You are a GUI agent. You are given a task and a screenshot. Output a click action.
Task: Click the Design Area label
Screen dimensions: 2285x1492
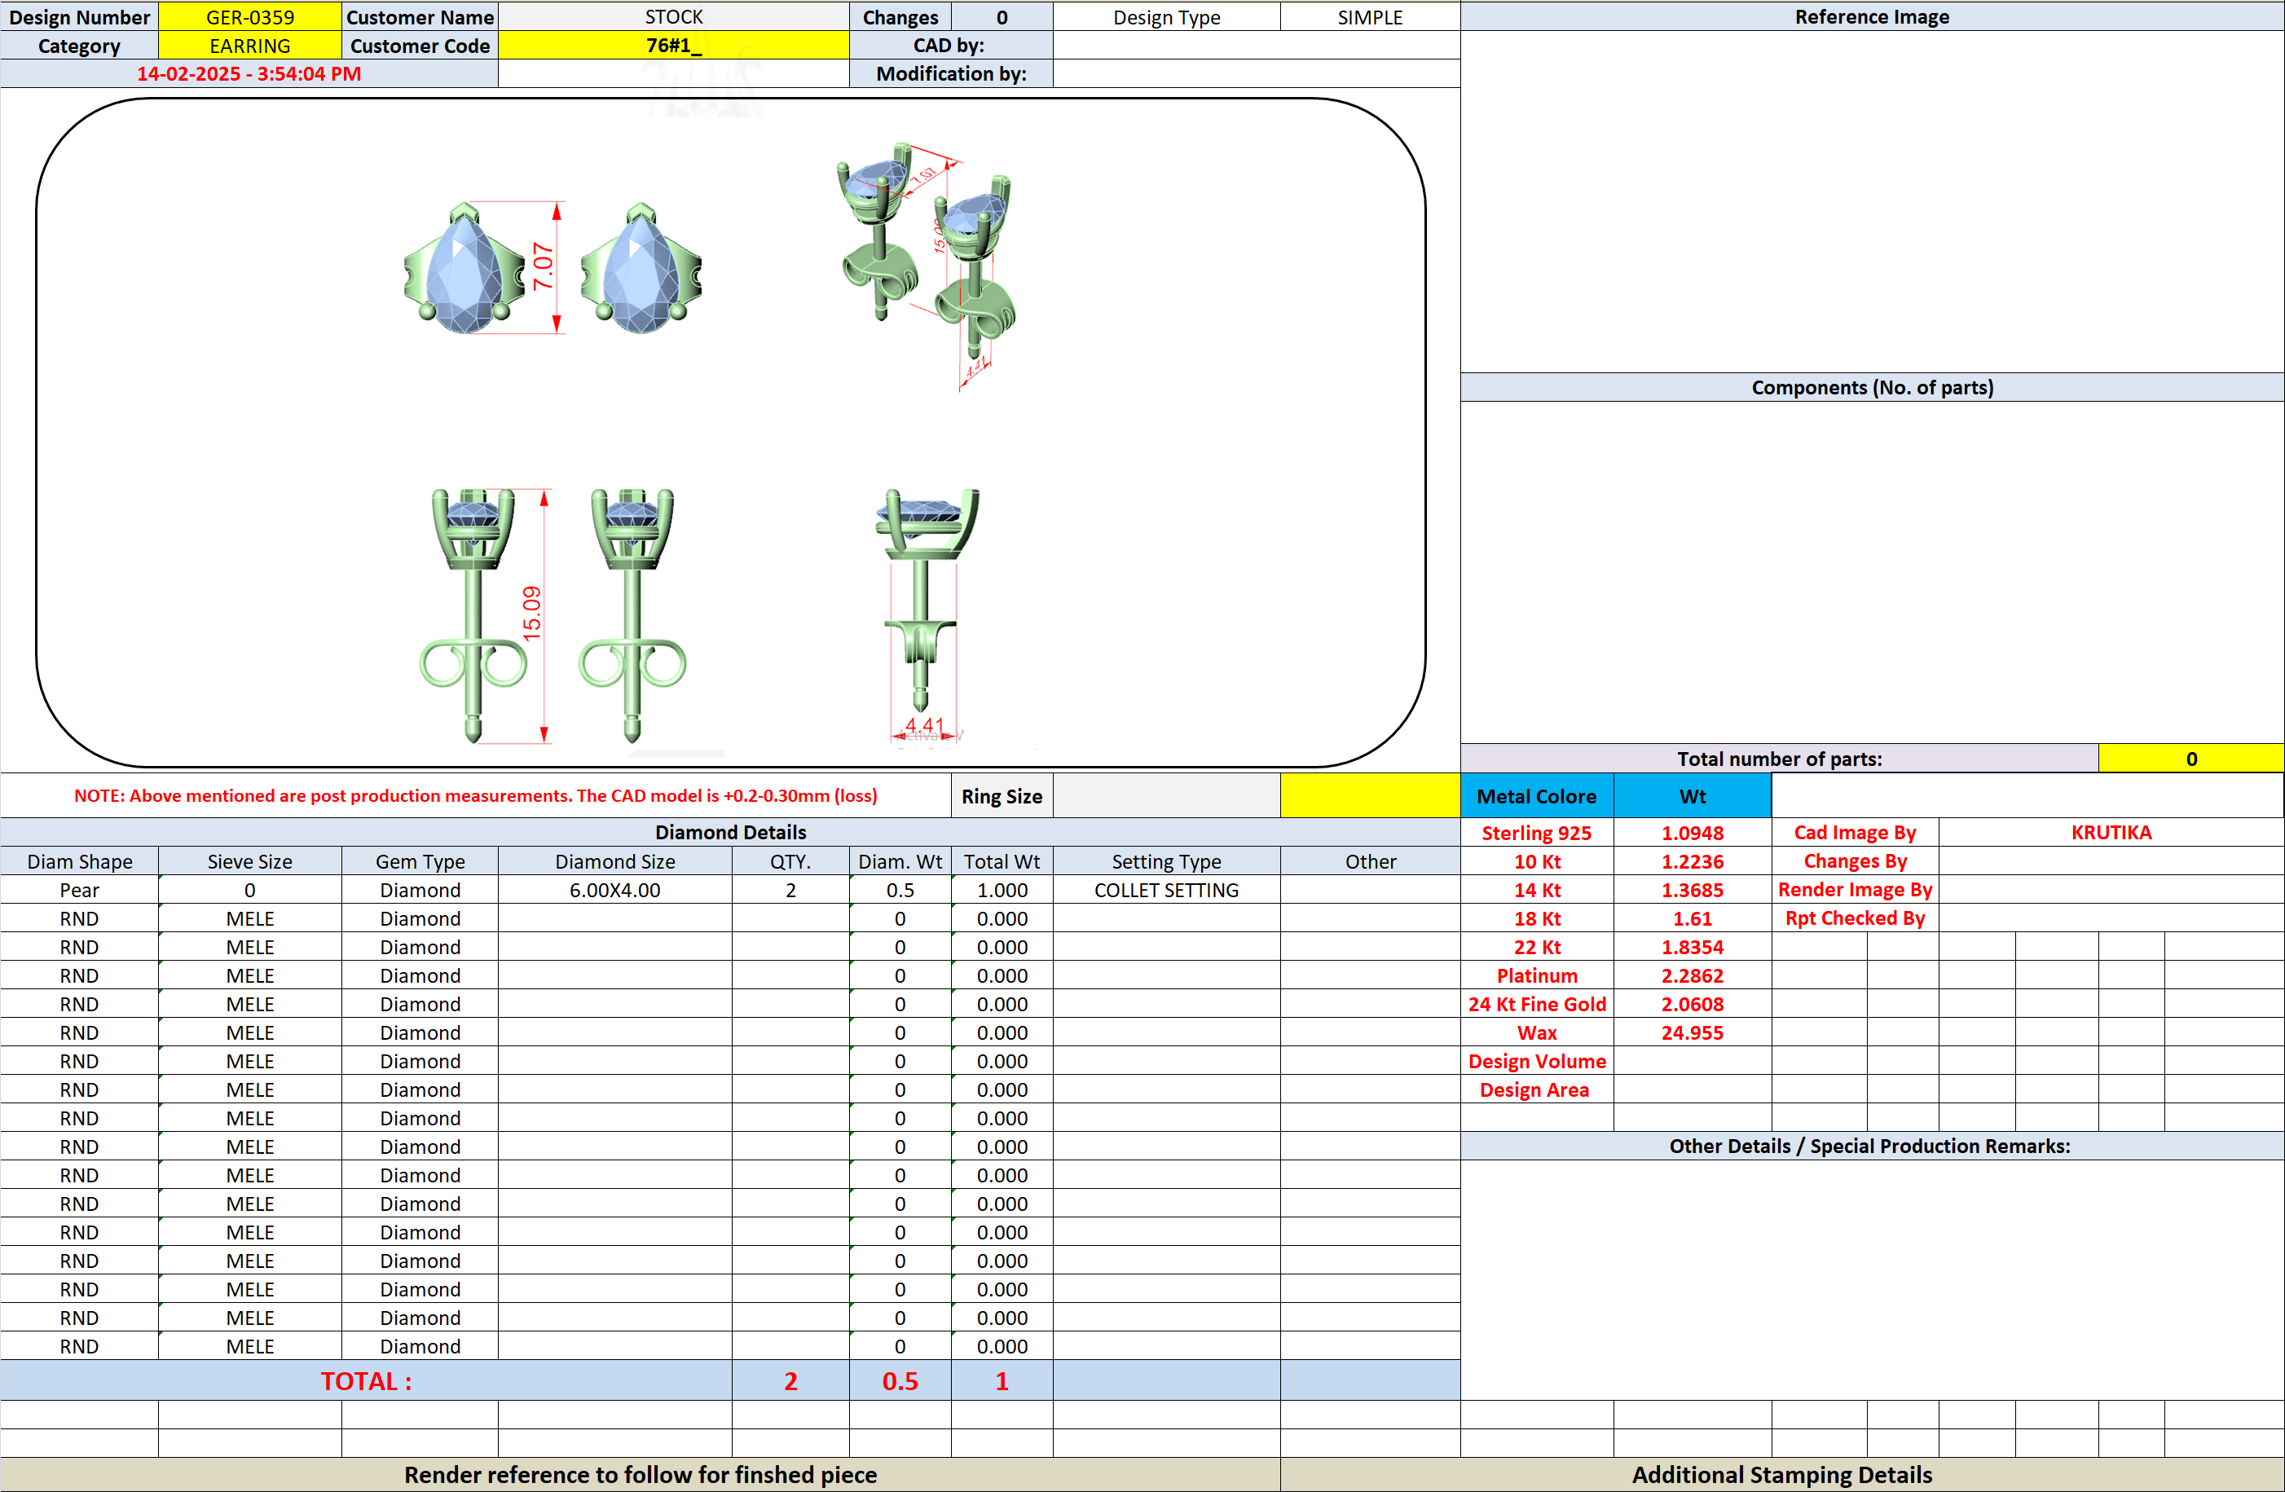[1537, 1089]
